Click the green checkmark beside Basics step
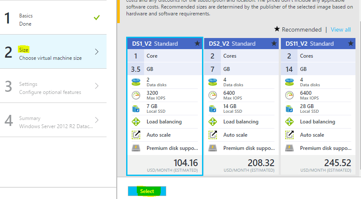 coord(97,18)
